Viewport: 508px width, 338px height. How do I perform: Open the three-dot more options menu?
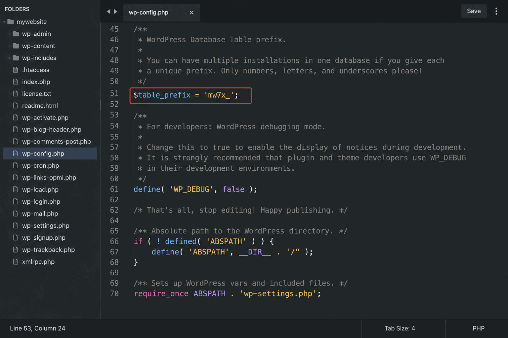tap(496, 11)
